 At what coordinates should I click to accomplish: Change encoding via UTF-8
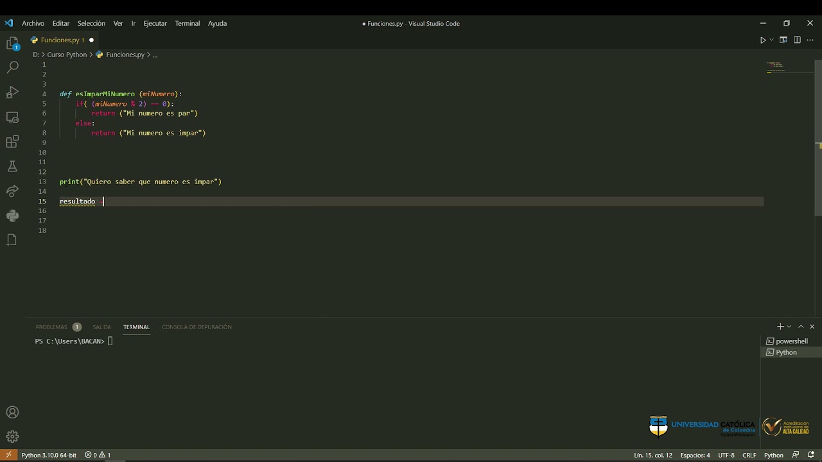[x=726, y=455]
